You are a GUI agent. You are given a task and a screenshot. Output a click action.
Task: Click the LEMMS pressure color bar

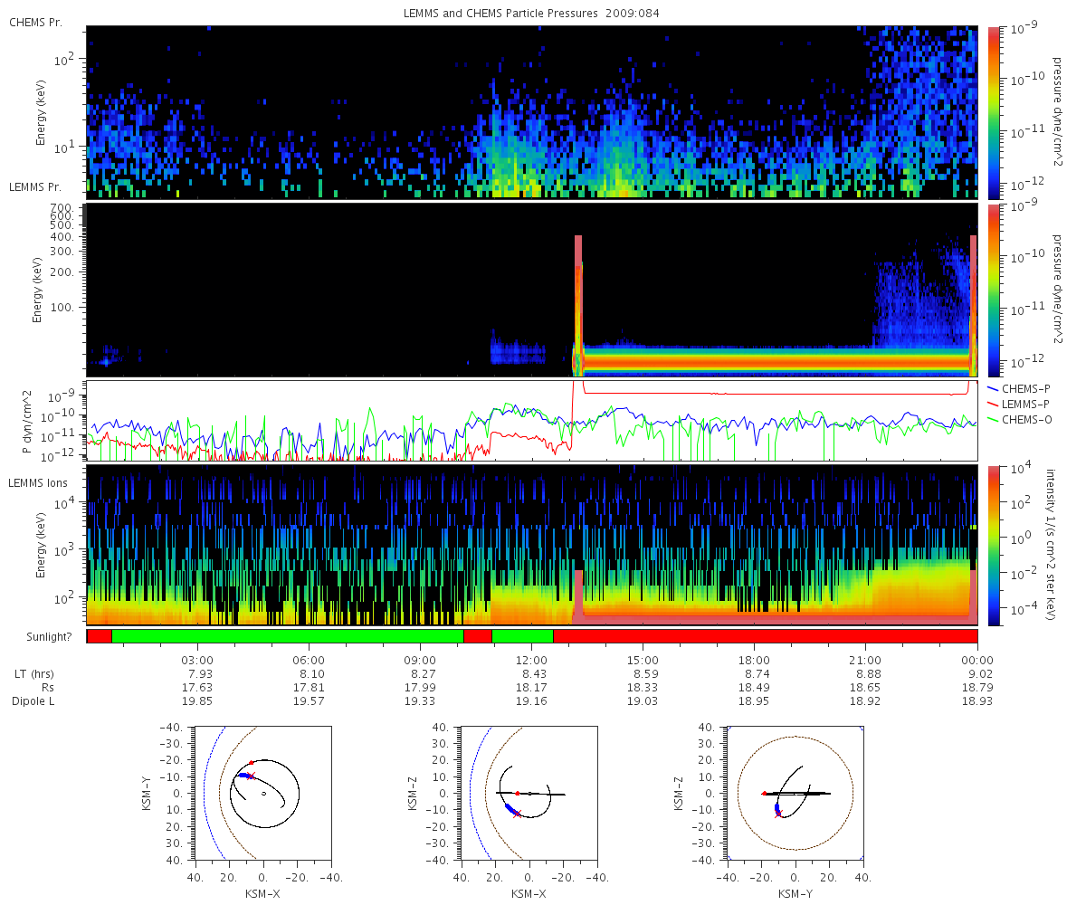(994, 290)
